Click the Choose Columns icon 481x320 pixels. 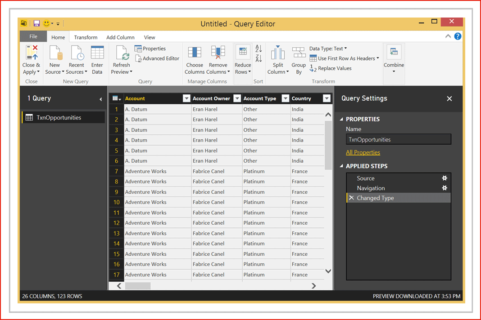click(x=195, y=53)
